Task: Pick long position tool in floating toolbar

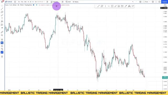Action: [119, 6]
